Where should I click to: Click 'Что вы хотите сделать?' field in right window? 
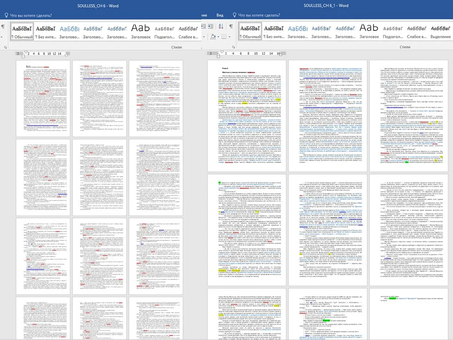[259, 15]
